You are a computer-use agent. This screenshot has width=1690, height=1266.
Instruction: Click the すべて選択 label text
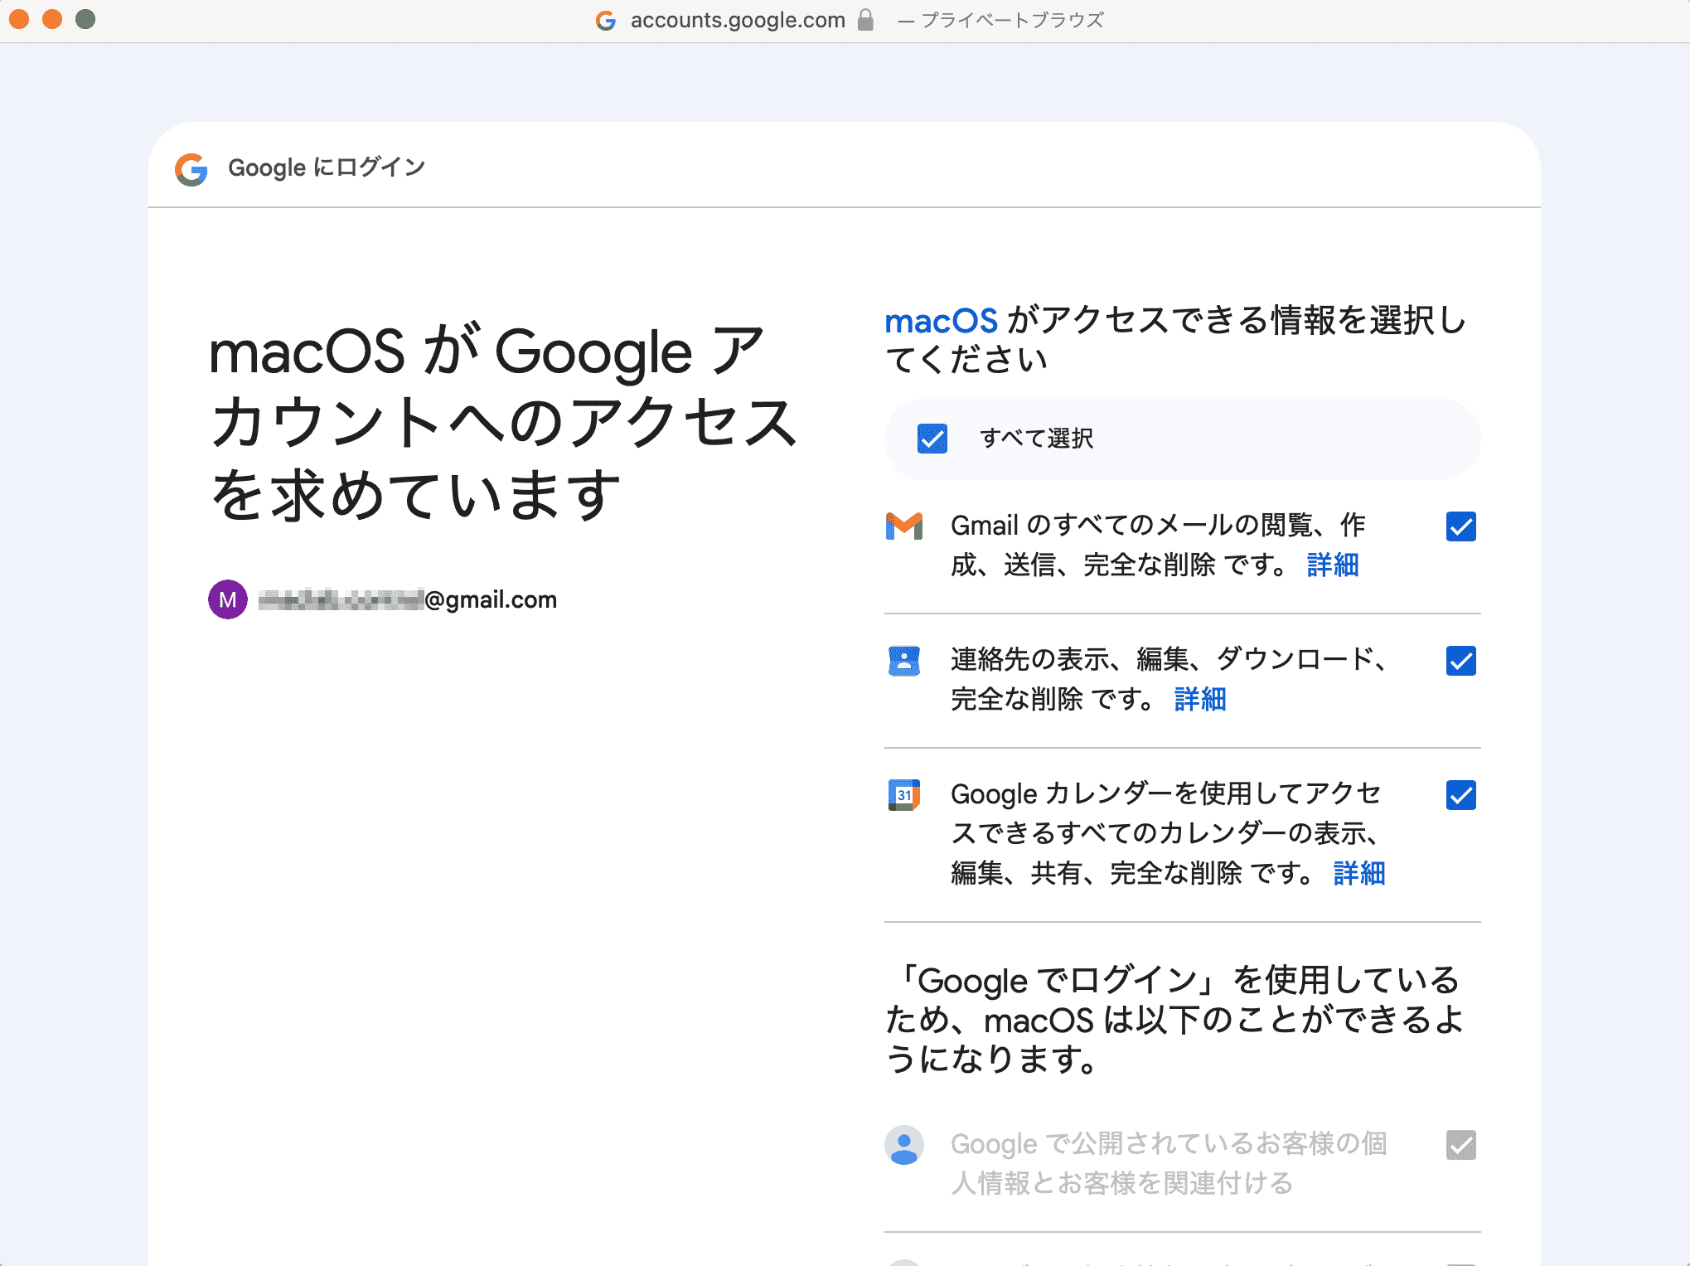(x=1037, y=439)
